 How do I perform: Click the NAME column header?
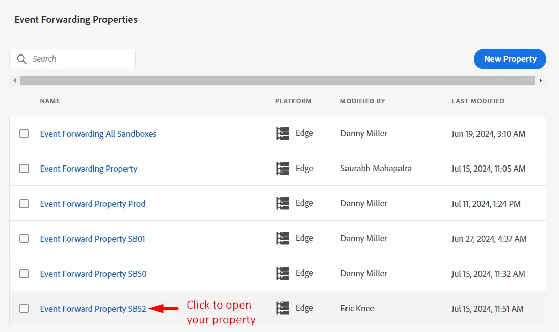[x=50, y=101]
